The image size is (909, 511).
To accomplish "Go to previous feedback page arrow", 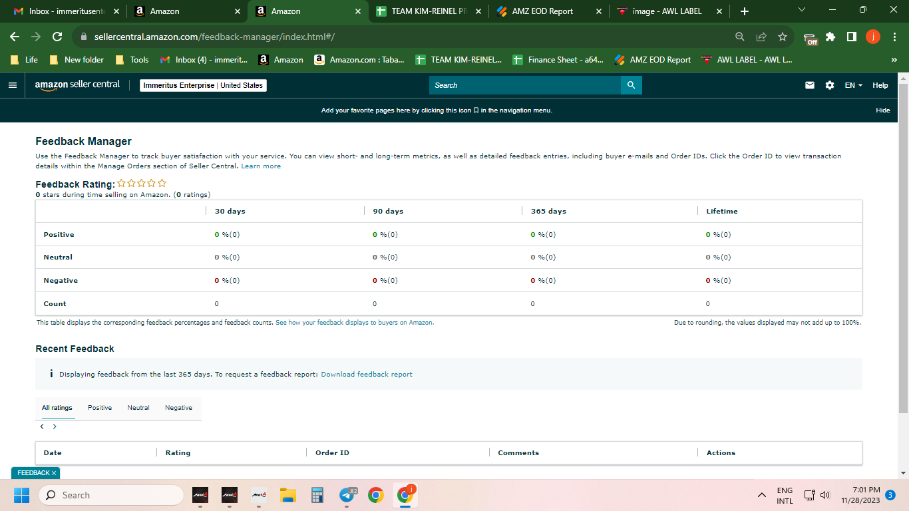I will click(x=42, y=426).
